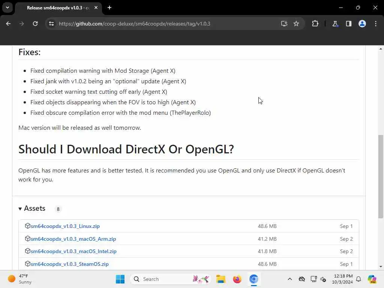Click the install app icon in address bar
This screenshot has width=384, height=288.
point(284,24)
